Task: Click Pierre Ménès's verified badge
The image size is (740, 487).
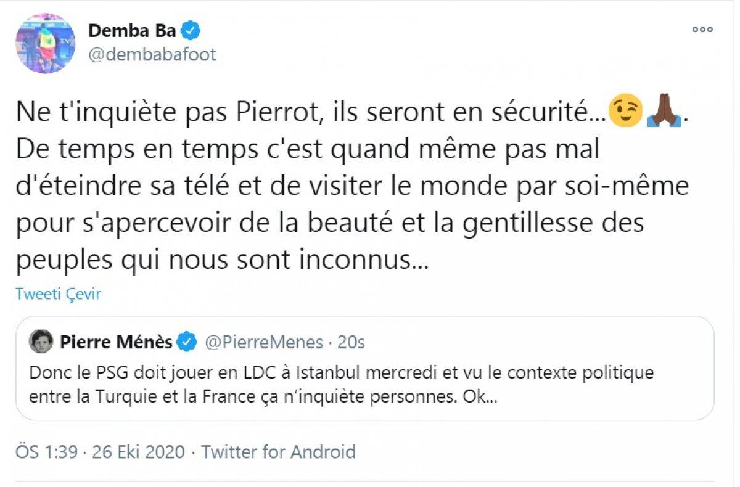Action: point(187,342)
